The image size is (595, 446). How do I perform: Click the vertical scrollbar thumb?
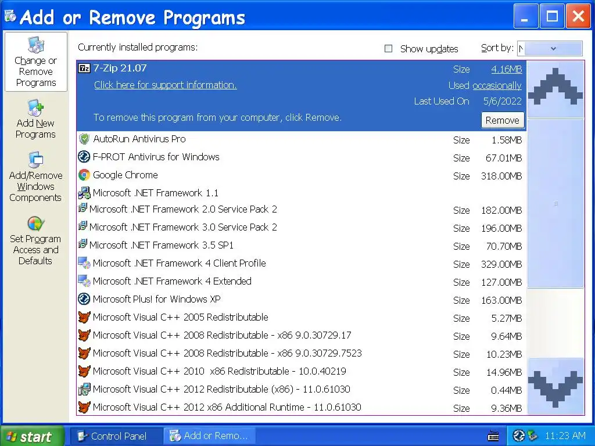tap(555, 203)
